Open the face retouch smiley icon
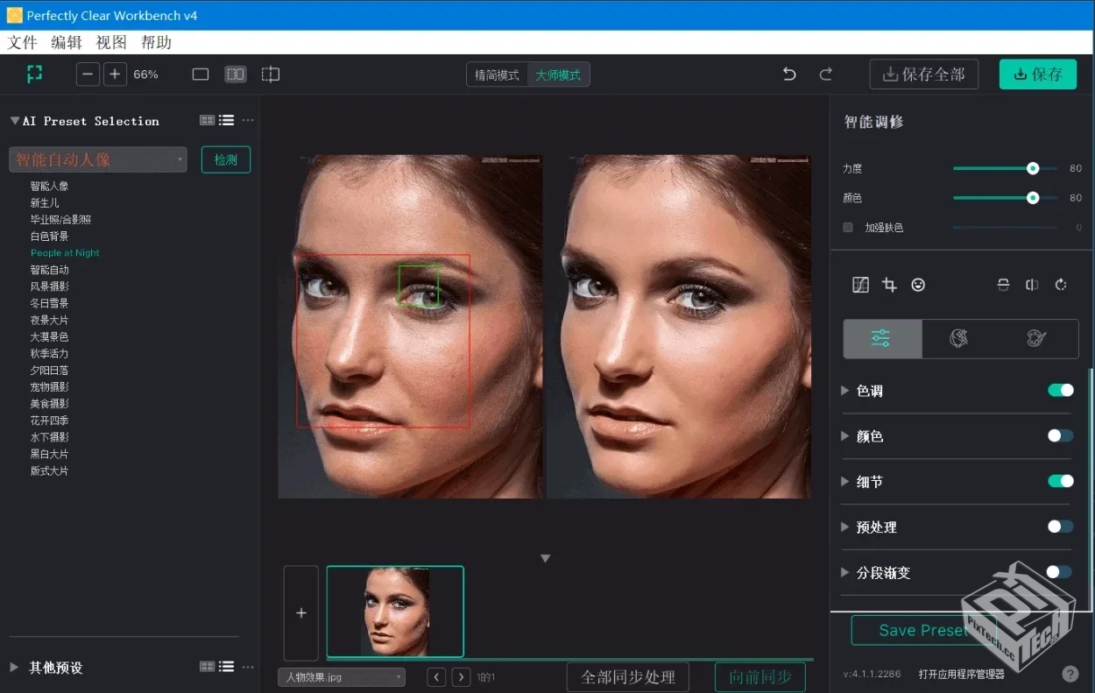1095x693 pixels. click(918, 285)
